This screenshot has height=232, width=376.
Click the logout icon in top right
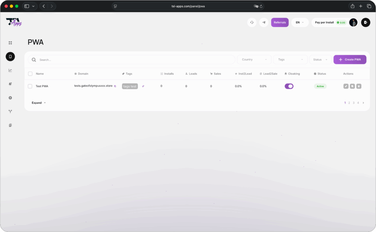coord(365,22)
